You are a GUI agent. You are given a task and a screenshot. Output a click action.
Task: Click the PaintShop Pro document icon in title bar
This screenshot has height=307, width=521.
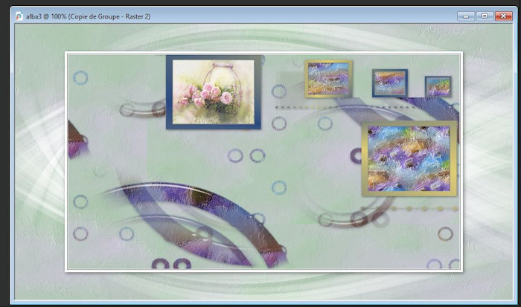click(19, 16)
